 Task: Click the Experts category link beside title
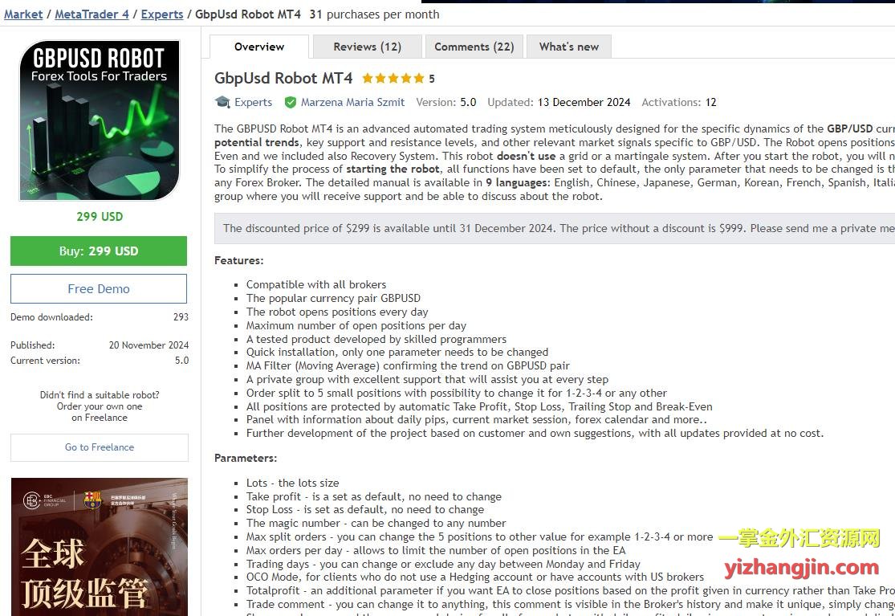(254, 102)
